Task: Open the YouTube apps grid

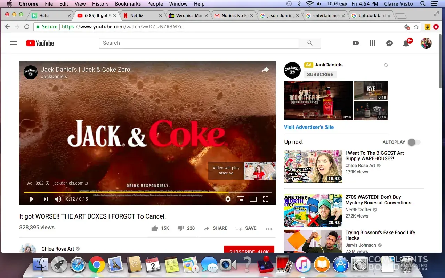Action: click(373, 43)
